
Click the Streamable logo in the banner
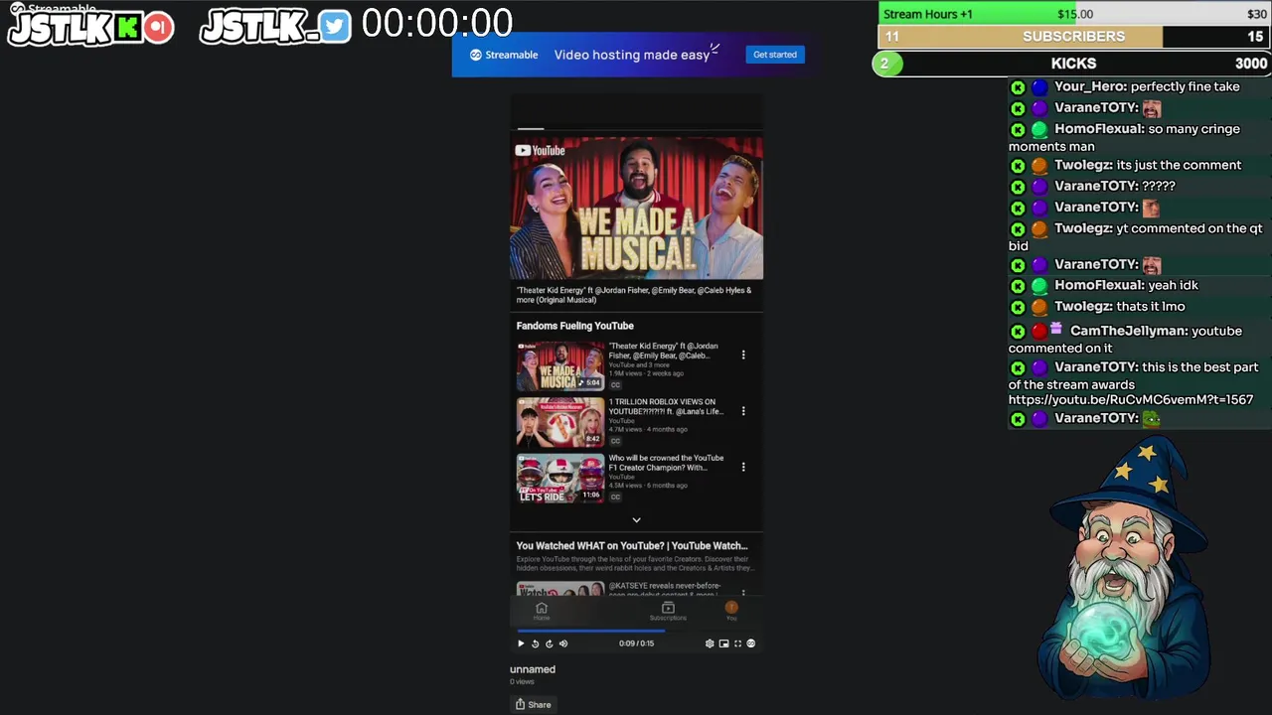[x=504, y=55]
